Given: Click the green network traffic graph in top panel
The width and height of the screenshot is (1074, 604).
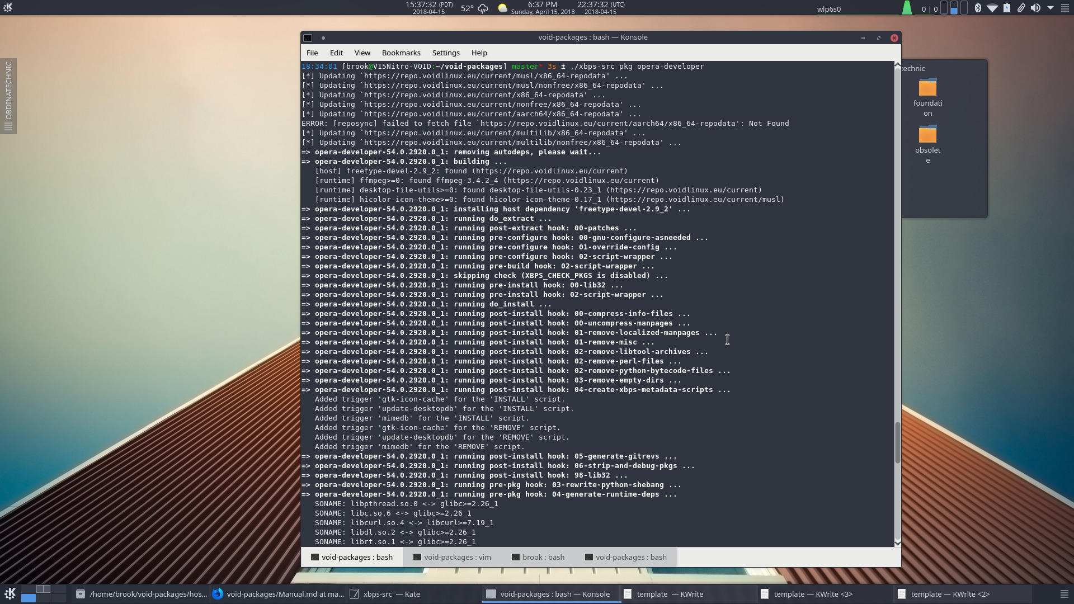Looking at the screenshot, I should click(x=907, y=8).
